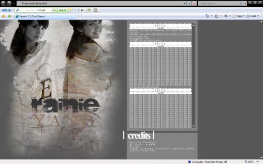Click the AOL toolbar green window icon
The height and width of the screenshot is (164, 263).
tap(89, 10)
